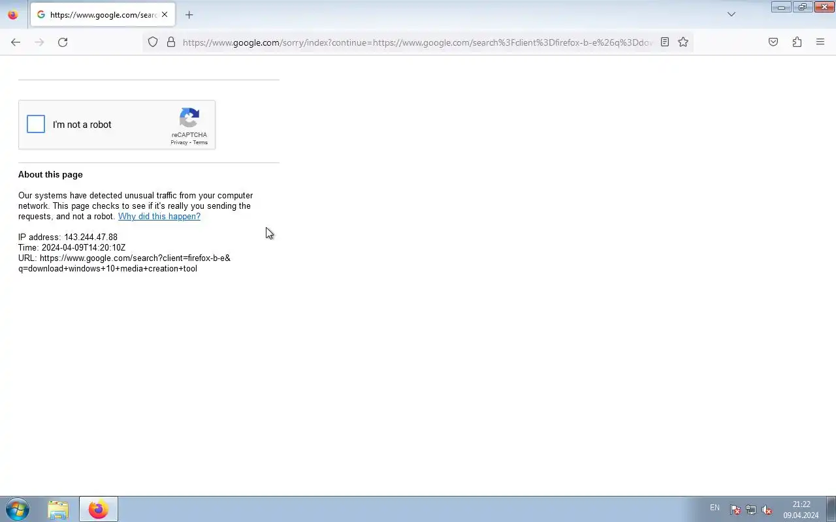Open the network status tray icon
836x522 pixels.
click(x=751, y=510)
